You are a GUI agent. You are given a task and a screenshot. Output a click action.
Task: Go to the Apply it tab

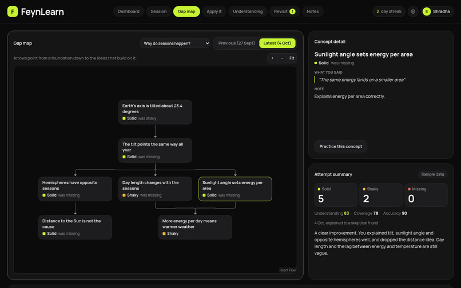[214, 11]
